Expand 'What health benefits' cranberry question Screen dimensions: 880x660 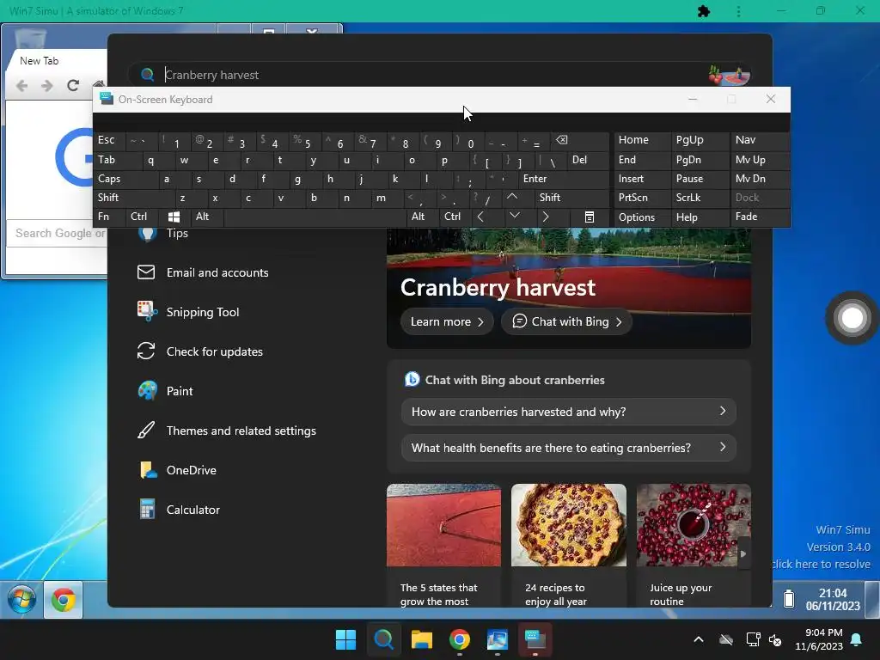point(569,448)
